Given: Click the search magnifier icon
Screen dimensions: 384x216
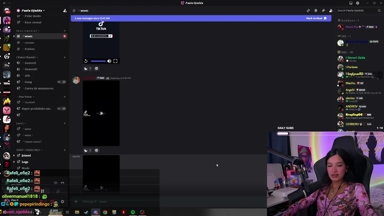Looking at the screenshot, I should [x=379, y=10].
